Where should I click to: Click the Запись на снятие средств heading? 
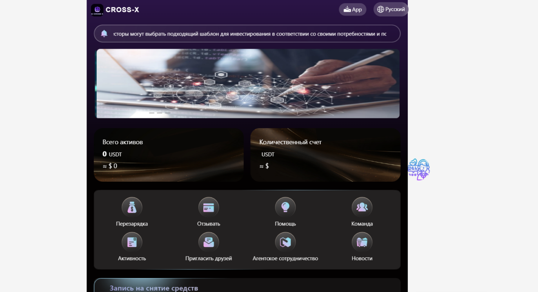coord(154,288)
